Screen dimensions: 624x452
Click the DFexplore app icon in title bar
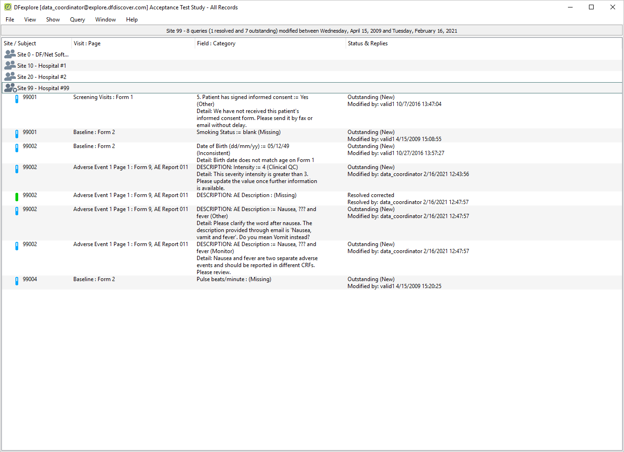tap(7, 7)
